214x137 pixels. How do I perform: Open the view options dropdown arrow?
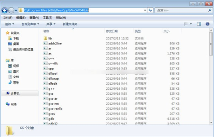[191, 24]
